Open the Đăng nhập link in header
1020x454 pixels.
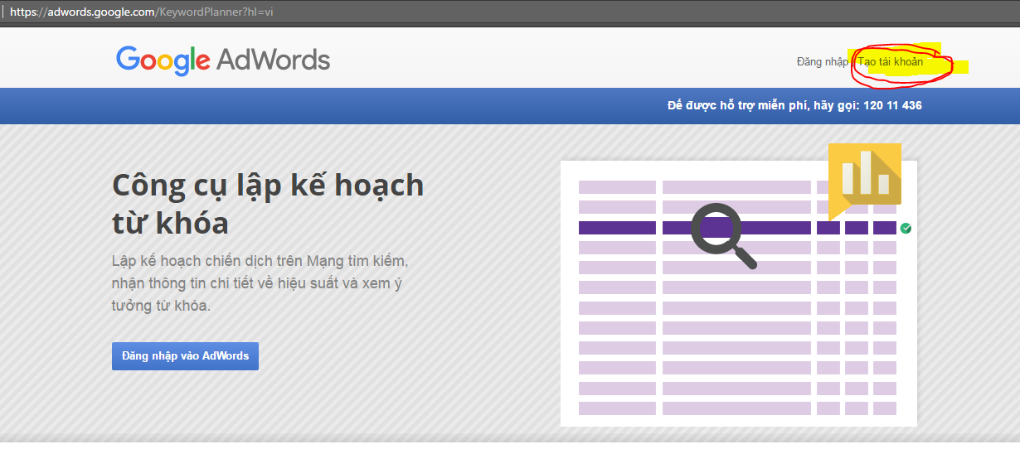click(822, 62)
